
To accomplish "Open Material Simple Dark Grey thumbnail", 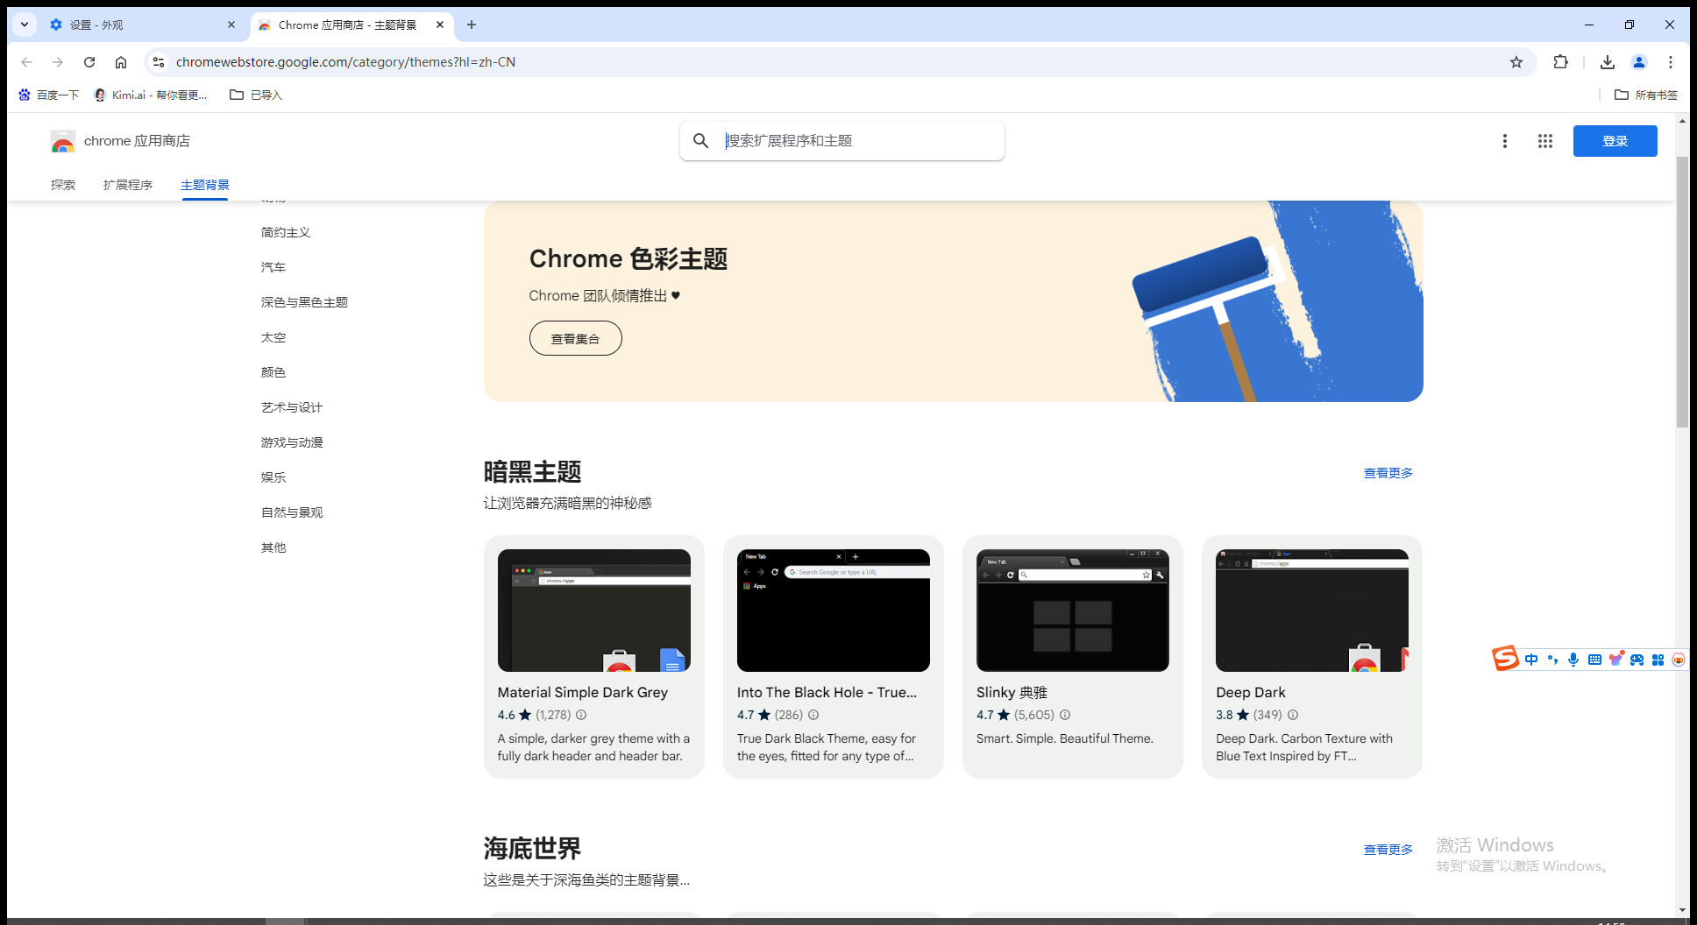I will [x=594, y=611].
